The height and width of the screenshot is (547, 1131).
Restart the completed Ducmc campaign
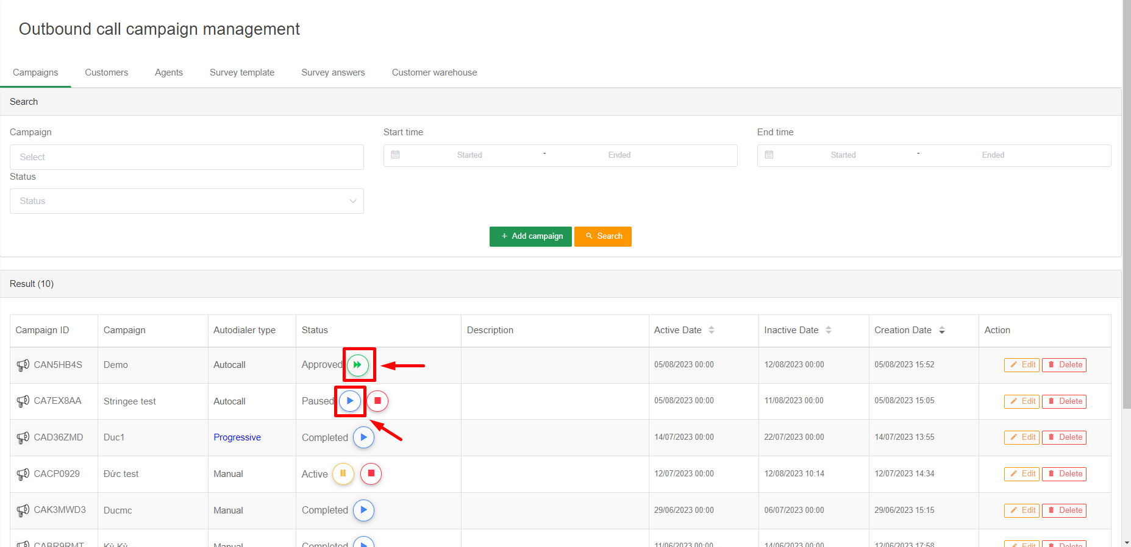363,510
